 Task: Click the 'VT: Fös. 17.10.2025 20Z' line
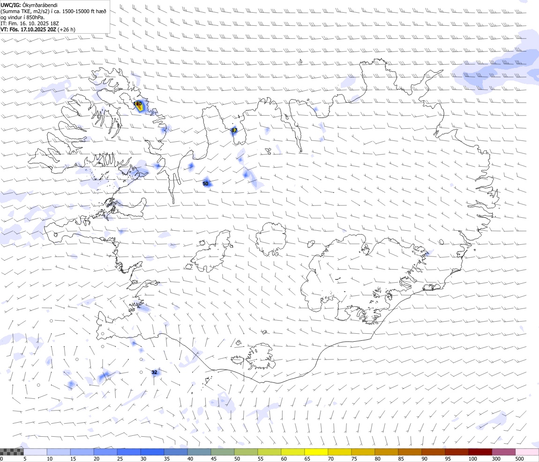(x=28, y=29)
